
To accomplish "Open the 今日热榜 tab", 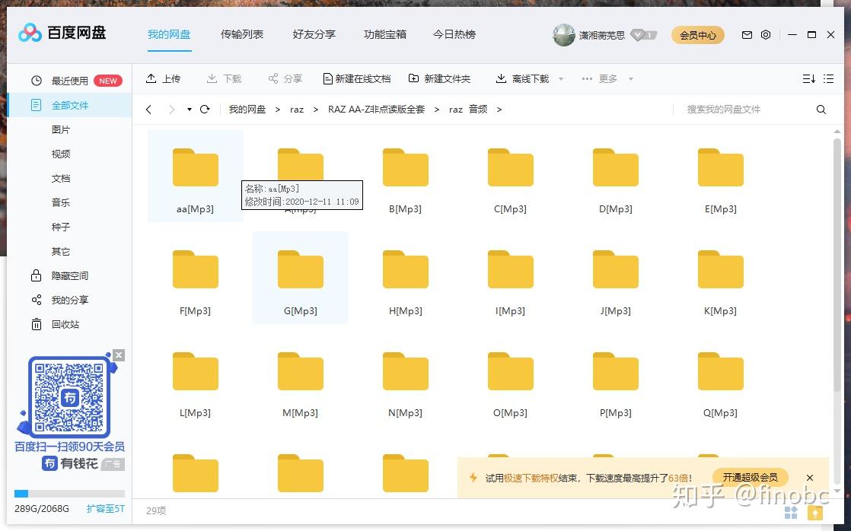I will pos(454,33).
